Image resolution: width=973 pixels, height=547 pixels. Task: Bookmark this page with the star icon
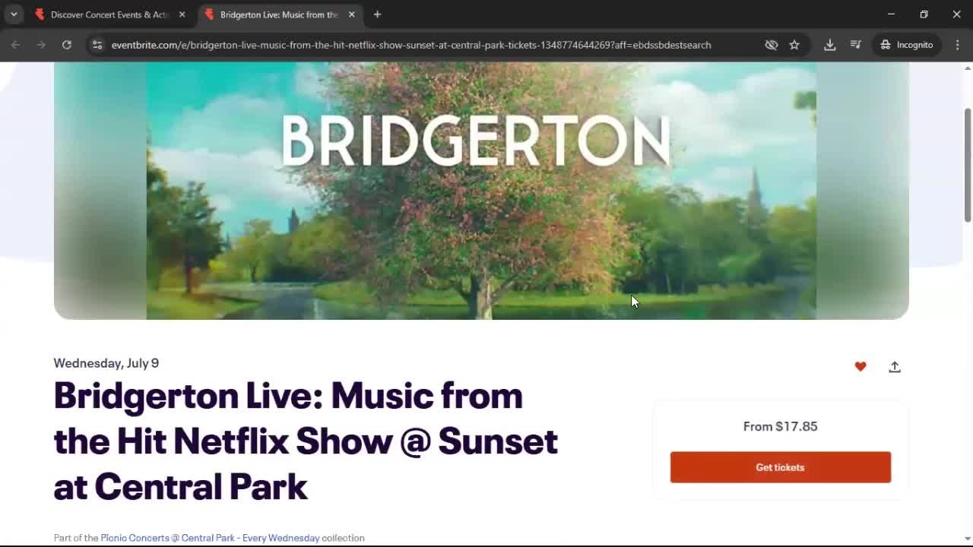click(794, 45)
